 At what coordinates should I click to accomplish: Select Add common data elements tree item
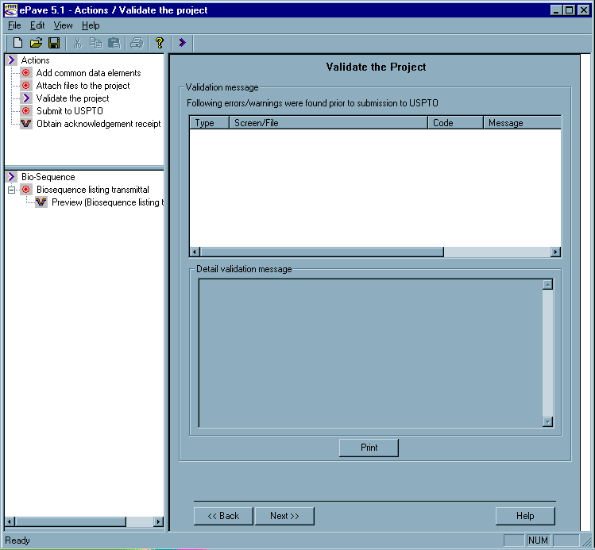coord(88,73)
